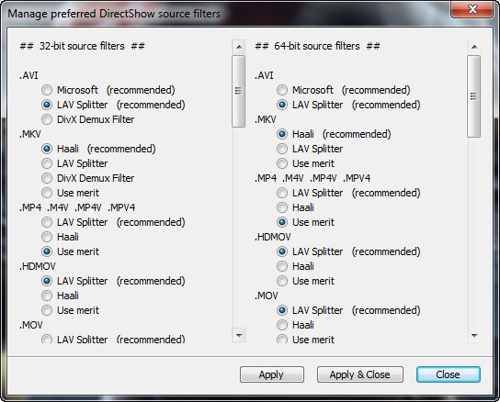Click the 32-bit panel scrollbar thumb
The image size is (500, 402).
click(239, 91)
